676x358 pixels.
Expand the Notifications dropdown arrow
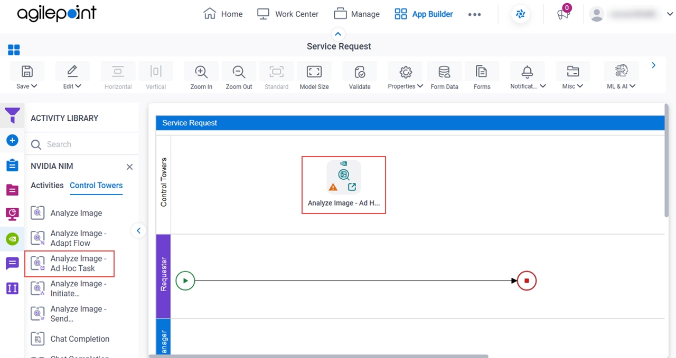[542, 86]
